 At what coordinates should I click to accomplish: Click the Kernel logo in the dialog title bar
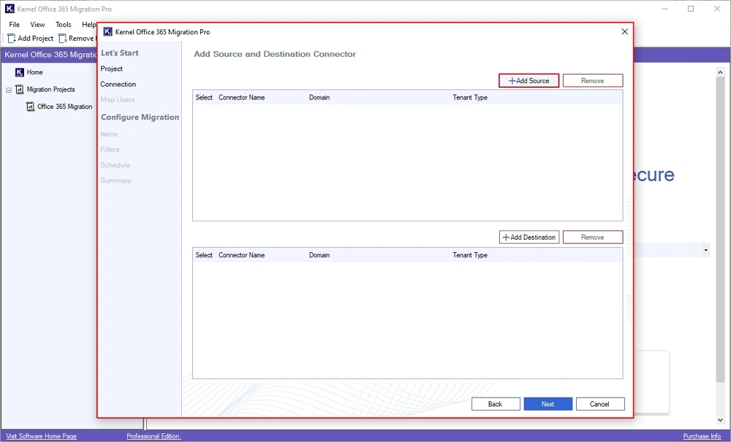tap(107, 31)
